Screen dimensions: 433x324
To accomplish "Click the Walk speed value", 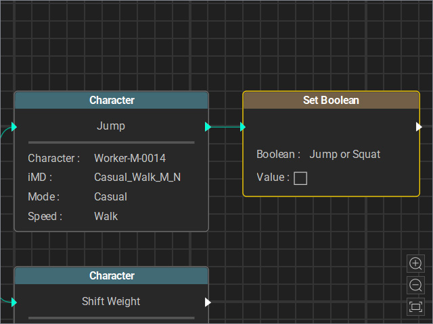I will coord(106,216).
